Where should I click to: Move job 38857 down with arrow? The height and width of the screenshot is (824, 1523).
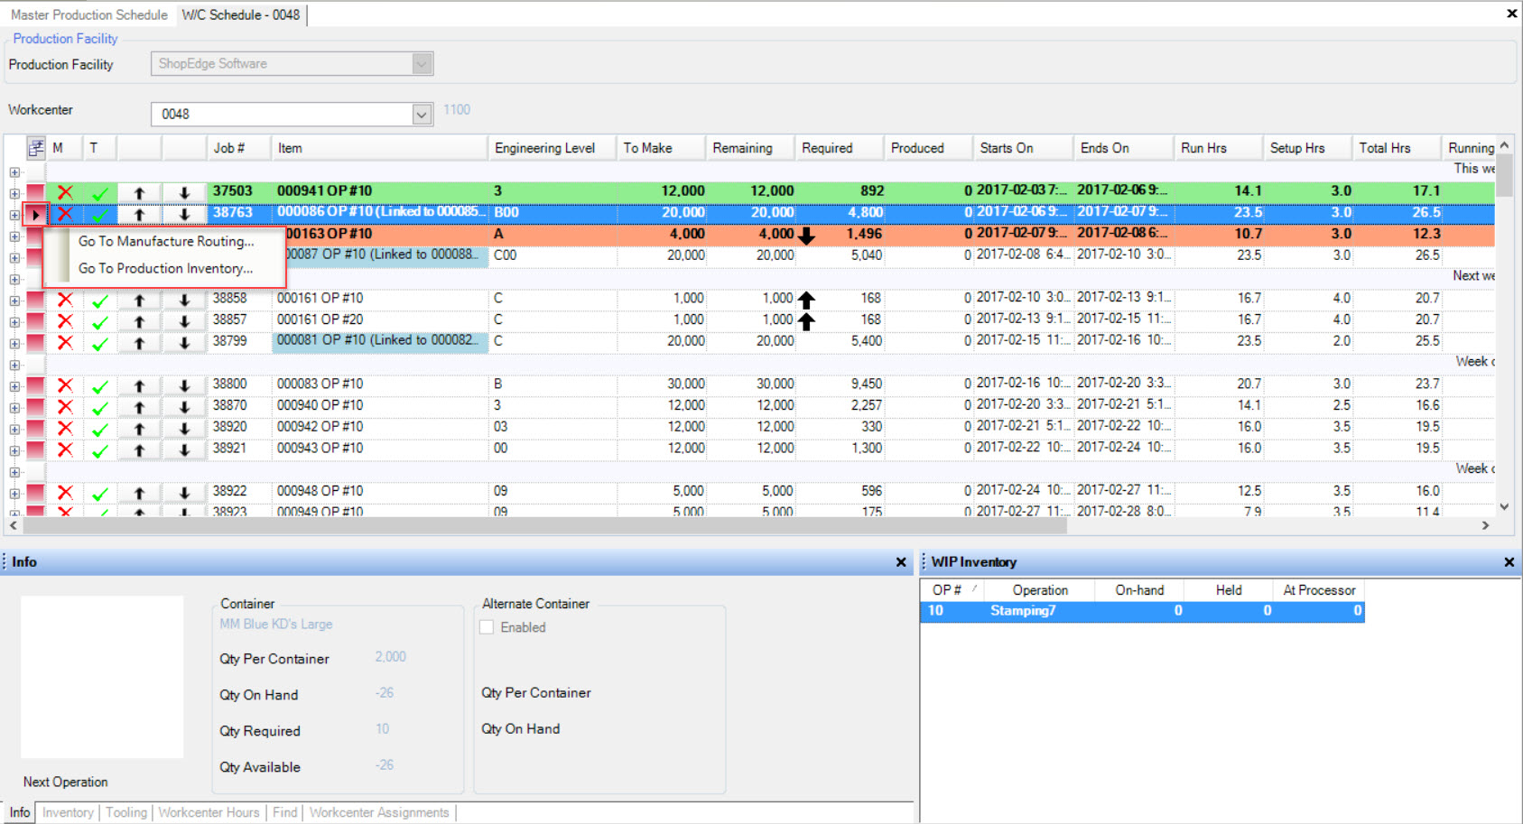pos(184,321)
